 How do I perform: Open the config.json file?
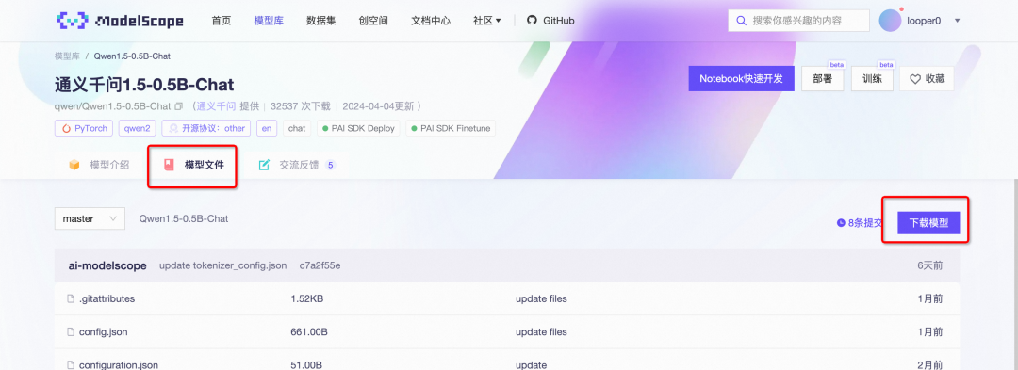click(x=104, y=332)
